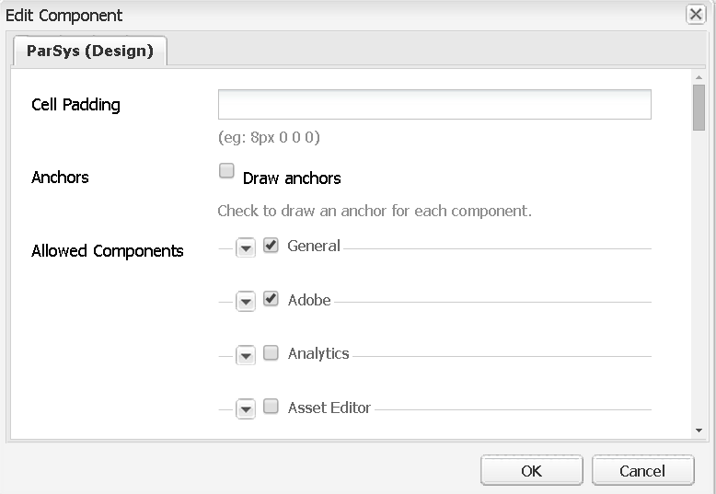This screenshot has width=716, height=494.
Task: Click the 'Asset Editor' group label
Action: [x=329, y=408]
